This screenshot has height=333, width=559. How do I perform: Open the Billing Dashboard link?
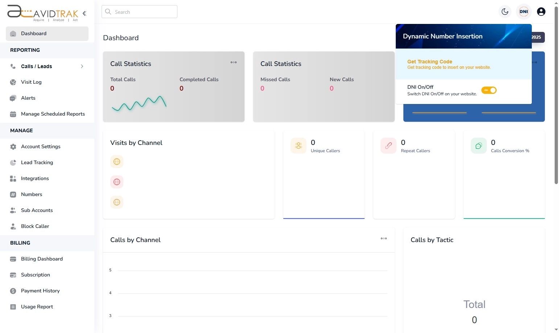pyautogui.click(x=42, y=259)
